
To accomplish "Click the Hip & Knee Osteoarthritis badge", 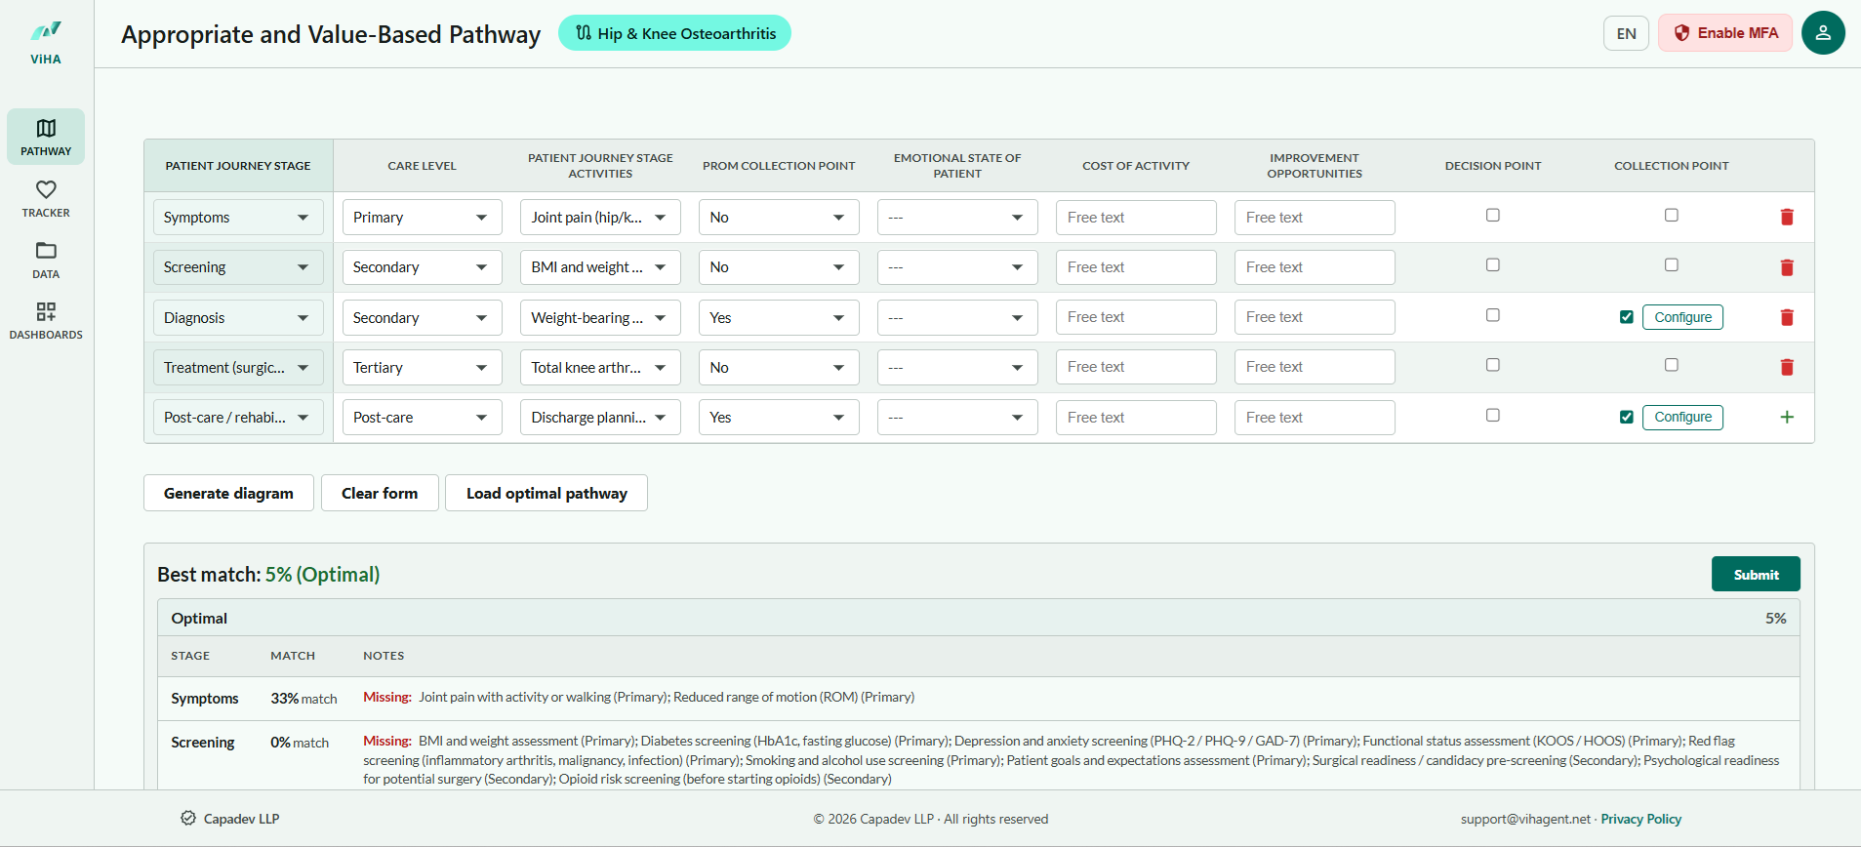I will (x=674, y=33).
